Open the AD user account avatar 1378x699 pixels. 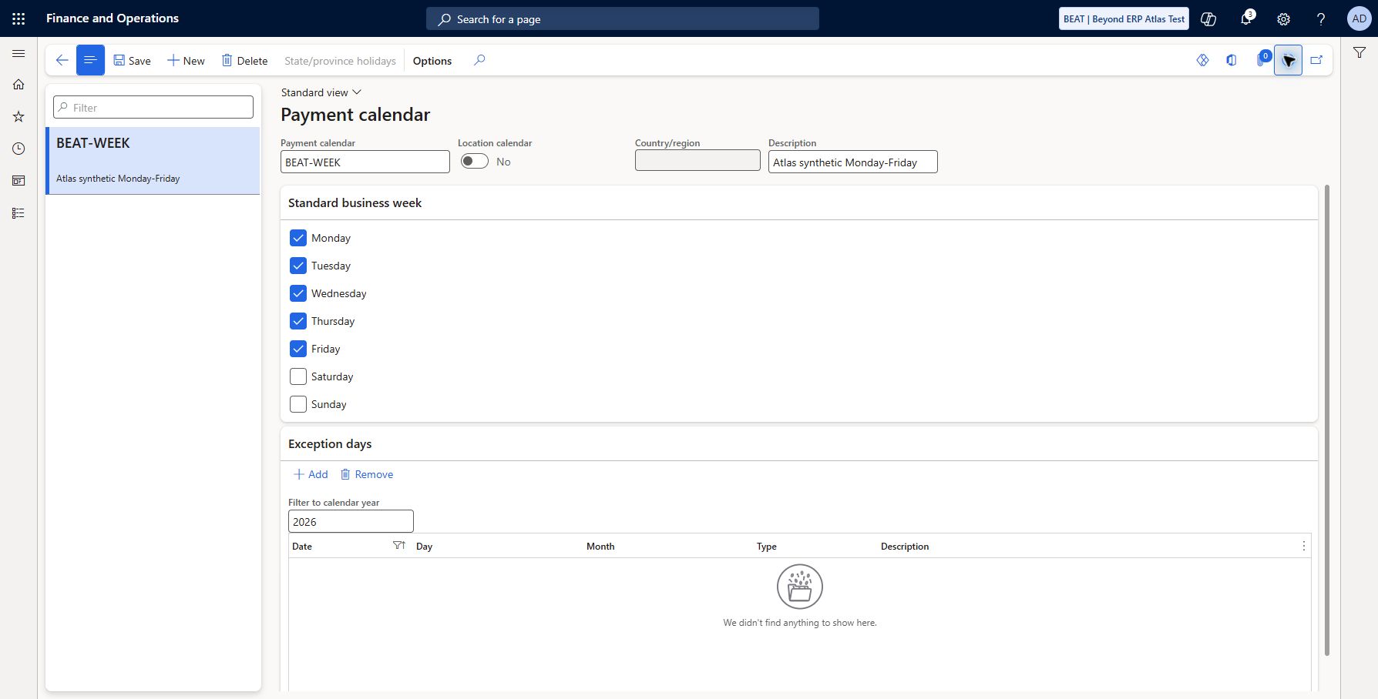coord(1359,18)
